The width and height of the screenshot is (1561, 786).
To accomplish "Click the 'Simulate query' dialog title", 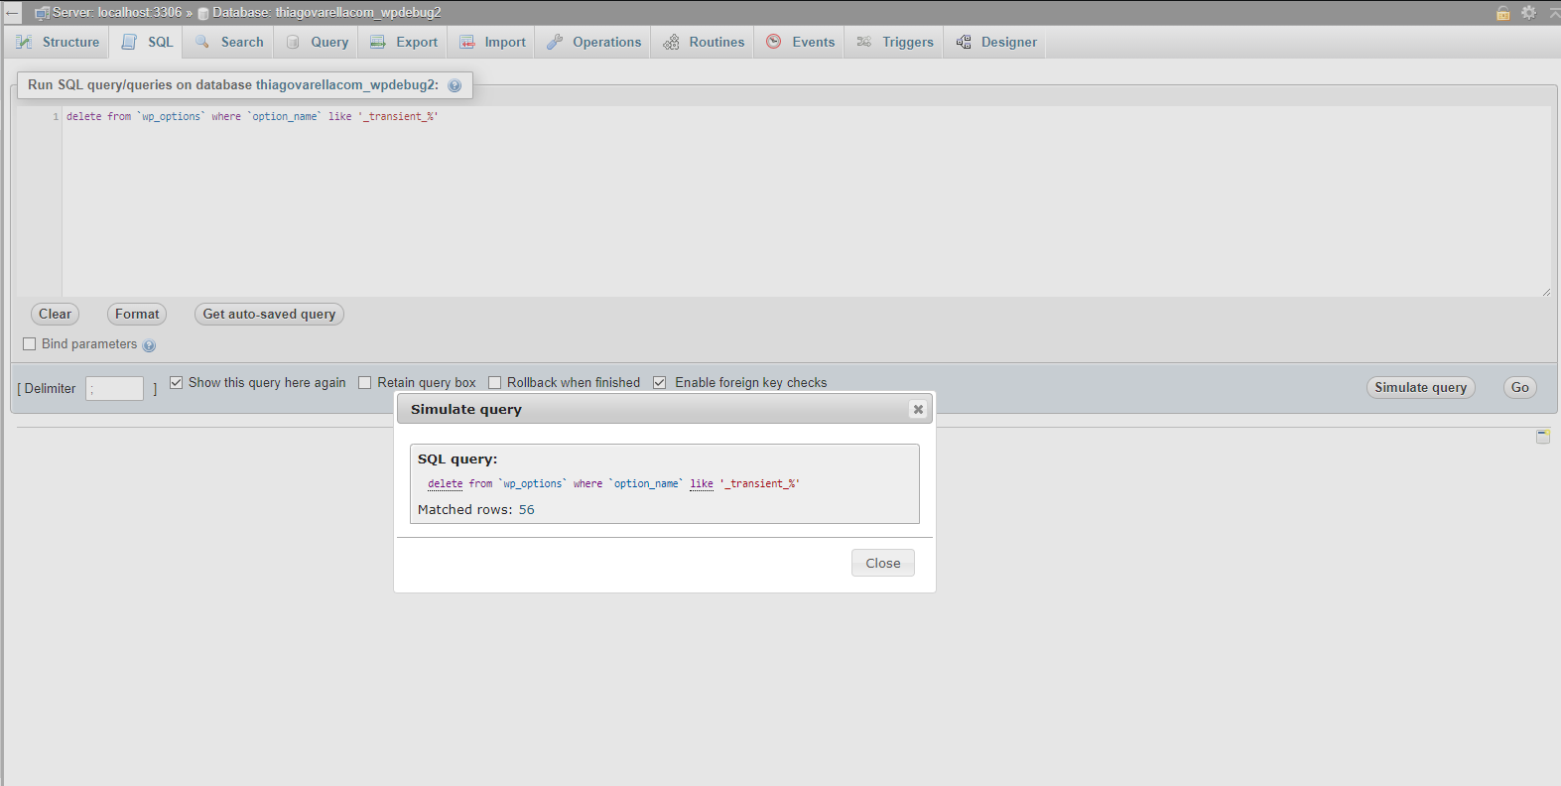I will [466, 409].
